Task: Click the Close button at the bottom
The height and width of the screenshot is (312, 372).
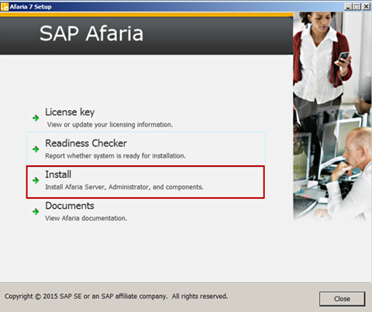Action: [342, 299]
